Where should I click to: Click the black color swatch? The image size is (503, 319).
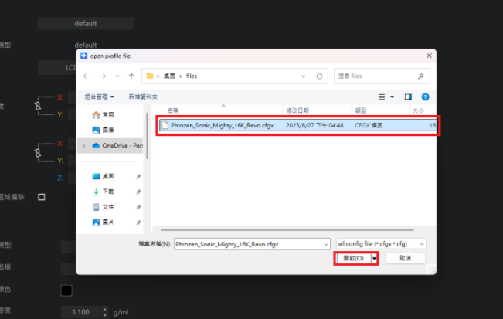click(x=66, y=290)
